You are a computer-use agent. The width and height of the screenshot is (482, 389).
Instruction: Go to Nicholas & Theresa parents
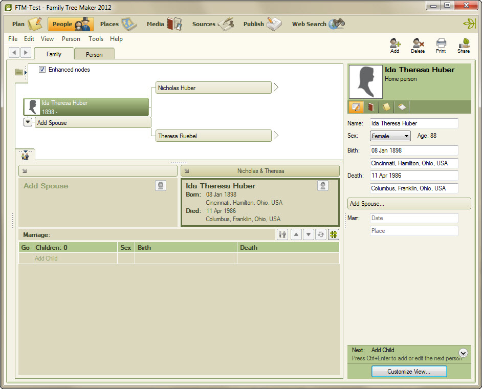pyautogui.click(x=260, y=171)
